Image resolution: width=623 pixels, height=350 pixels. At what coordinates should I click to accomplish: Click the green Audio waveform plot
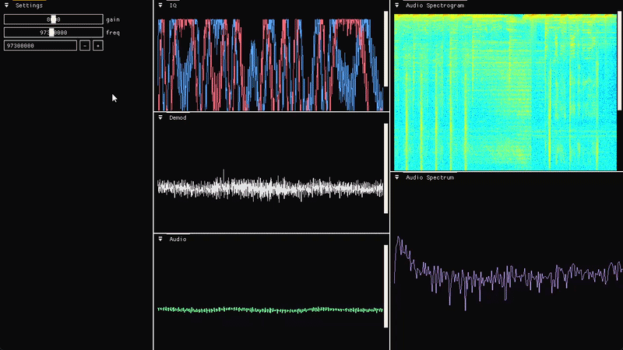pos(270,310)
